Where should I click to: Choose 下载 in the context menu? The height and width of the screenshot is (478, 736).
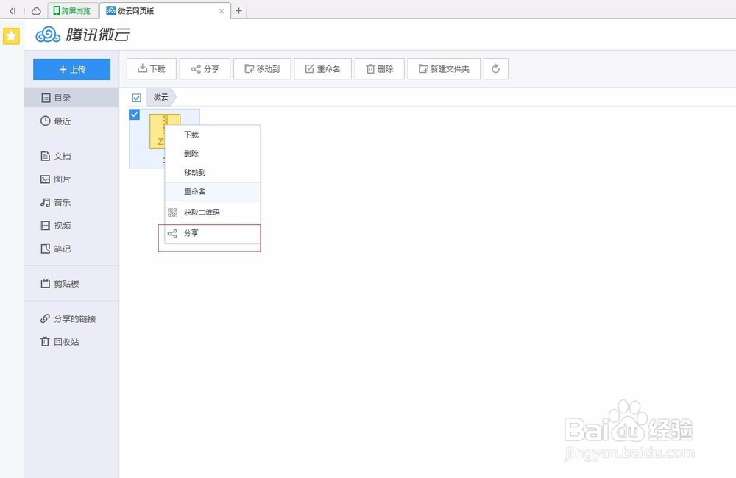213,135
